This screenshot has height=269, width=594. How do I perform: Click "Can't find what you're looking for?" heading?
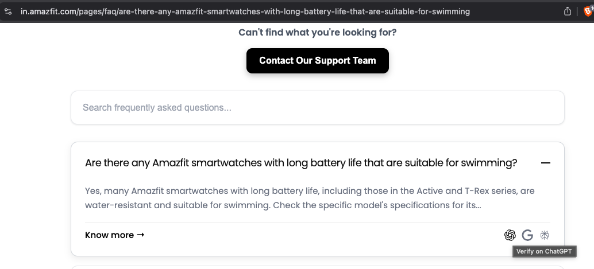point(317,32)
